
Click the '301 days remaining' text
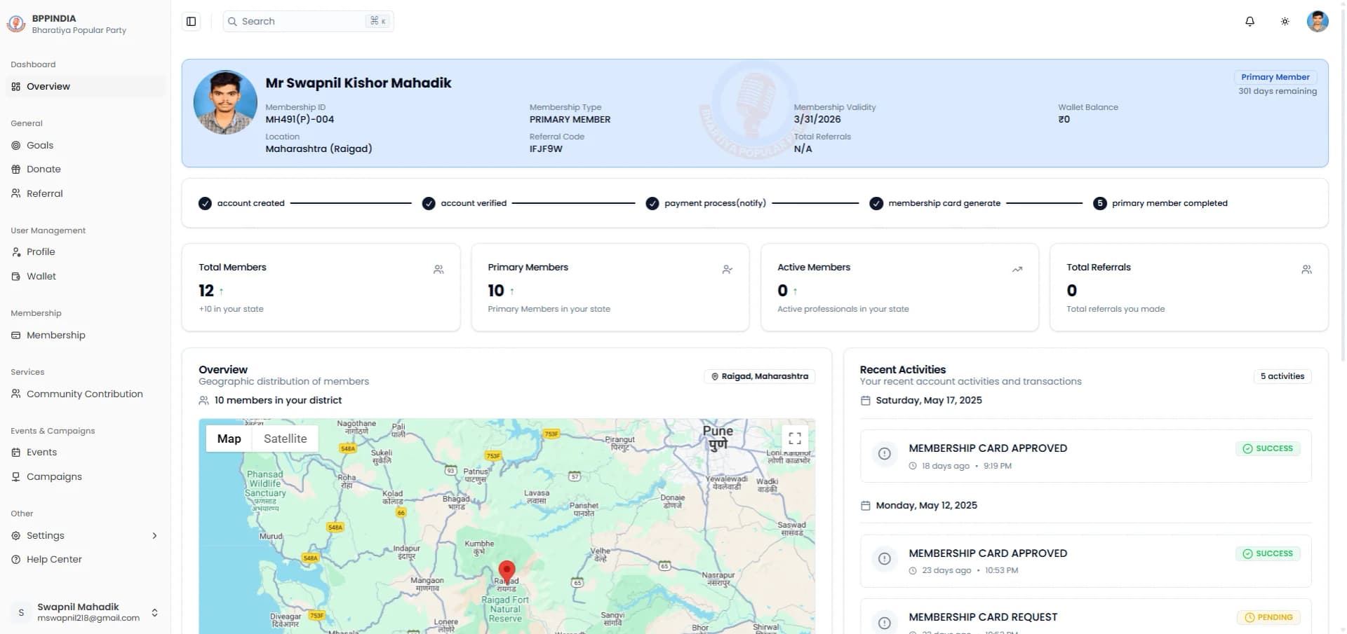(x=1277, y=92)
